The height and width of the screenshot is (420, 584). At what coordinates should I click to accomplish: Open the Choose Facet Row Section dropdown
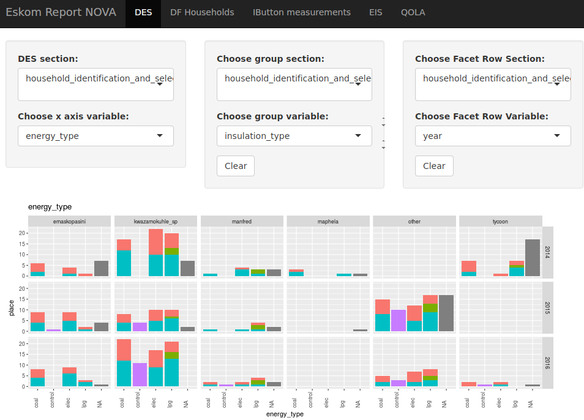point(493,84)
